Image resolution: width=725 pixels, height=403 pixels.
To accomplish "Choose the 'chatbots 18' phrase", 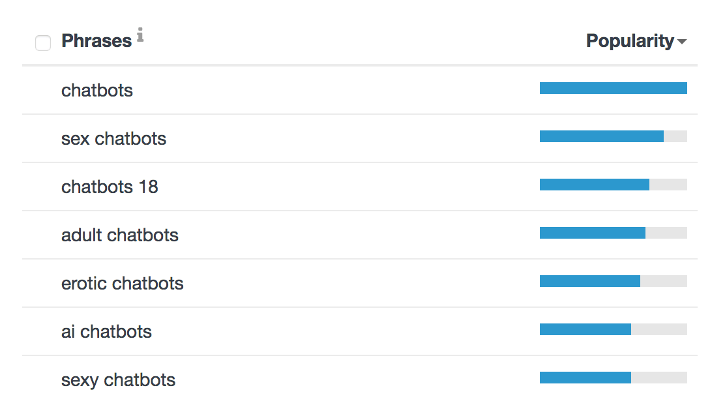I will [x=110, y=187].
